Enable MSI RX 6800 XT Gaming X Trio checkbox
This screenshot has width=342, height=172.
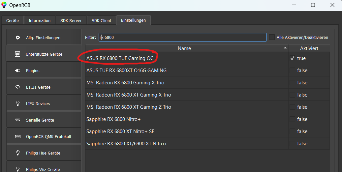(292, 95)
